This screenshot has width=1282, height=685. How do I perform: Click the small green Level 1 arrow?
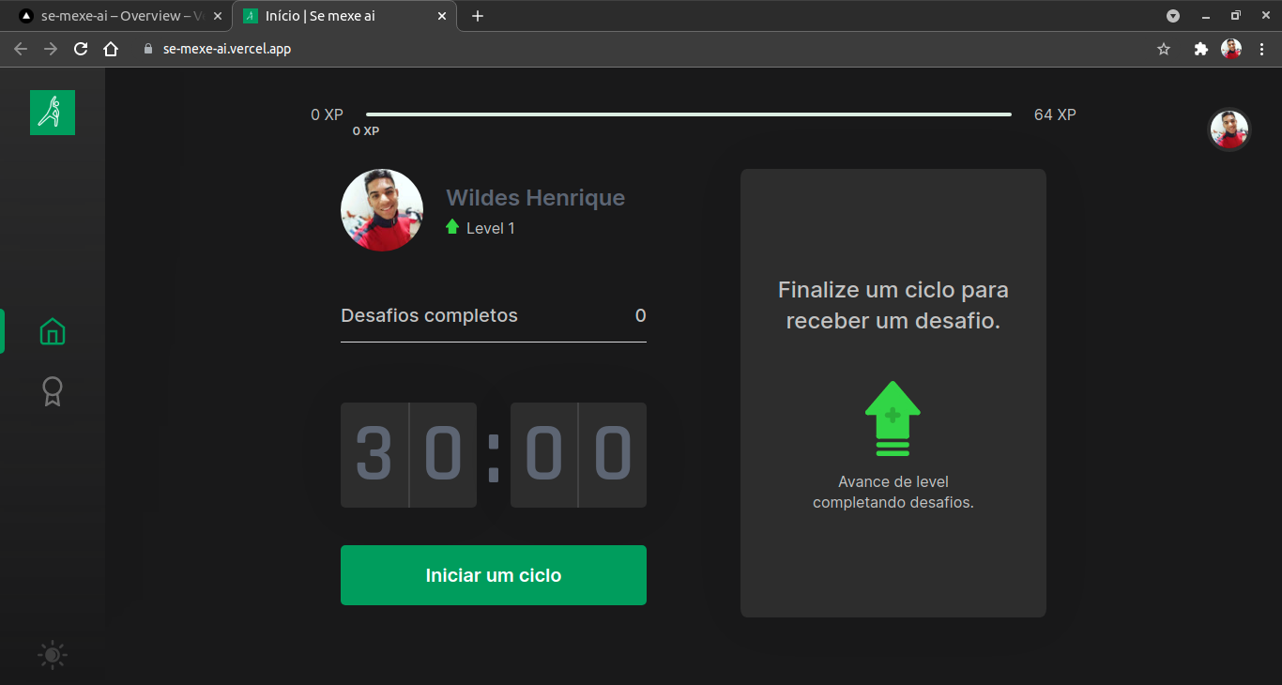pyautogui.click(x=452, y=227)
